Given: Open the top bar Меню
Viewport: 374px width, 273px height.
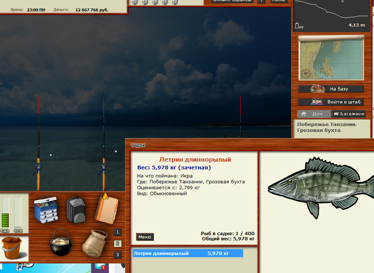Looking at the screenshot, I should [278, 1].
